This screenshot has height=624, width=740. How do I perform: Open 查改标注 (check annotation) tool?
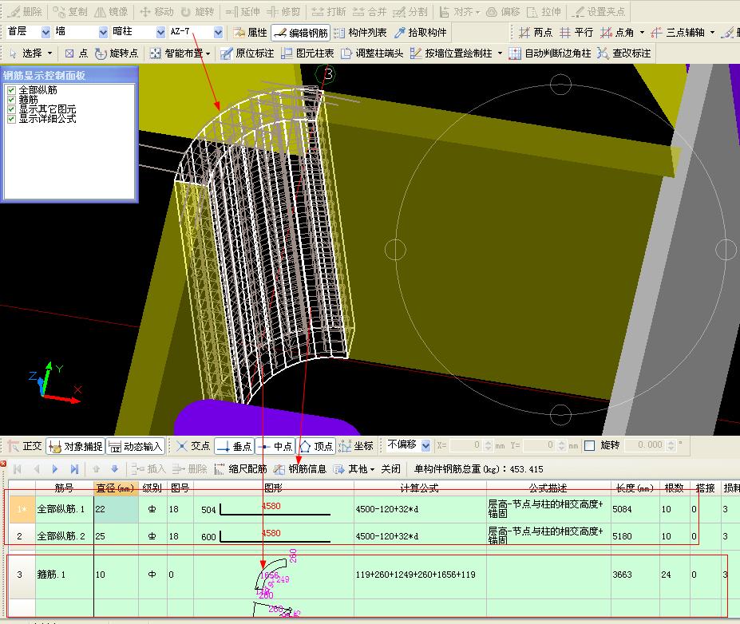pos(624,53)
